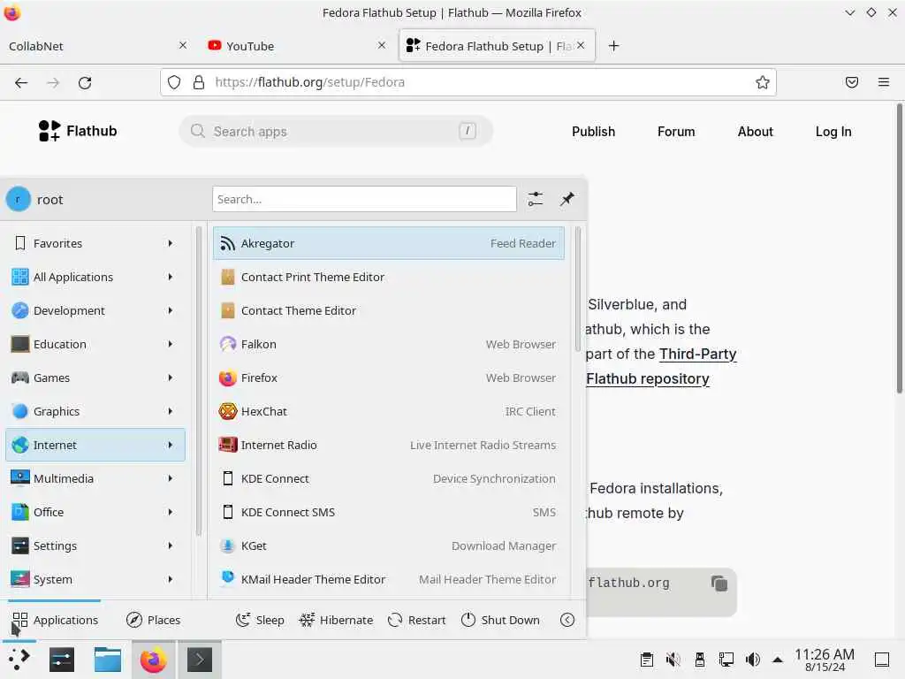Screen dimensions: 905x679
Task: Open KDE application launcher in taskbar
Action: (19, 660)
